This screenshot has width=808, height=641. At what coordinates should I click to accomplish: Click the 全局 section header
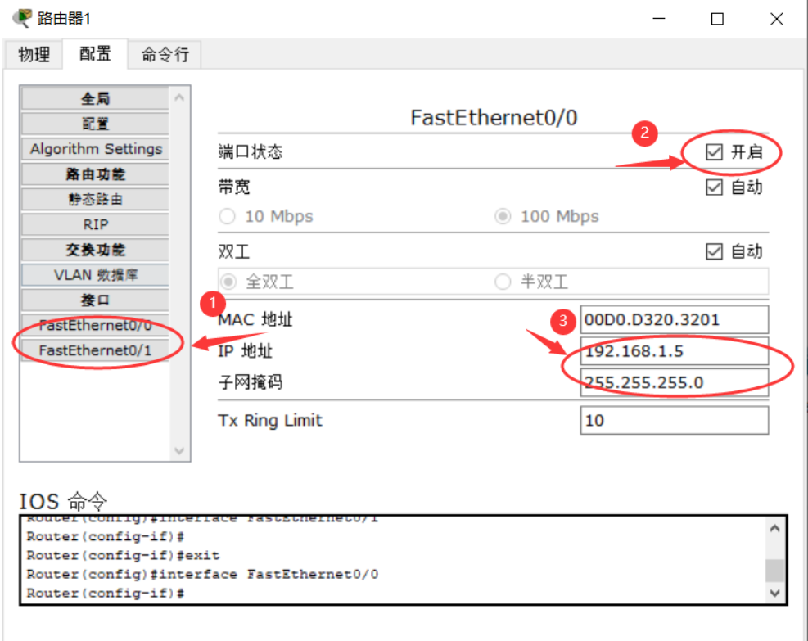pos(95,98)
